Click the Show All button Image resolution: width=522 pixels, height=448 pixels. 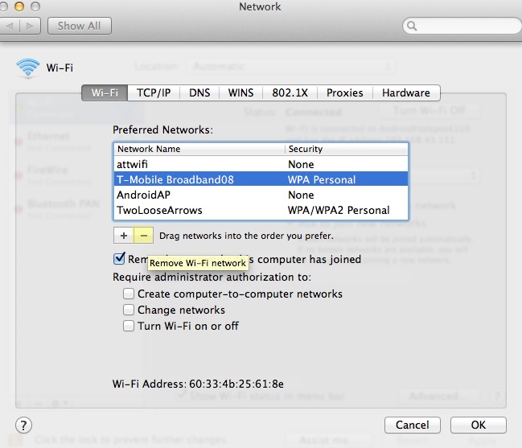tap(80, 26)
